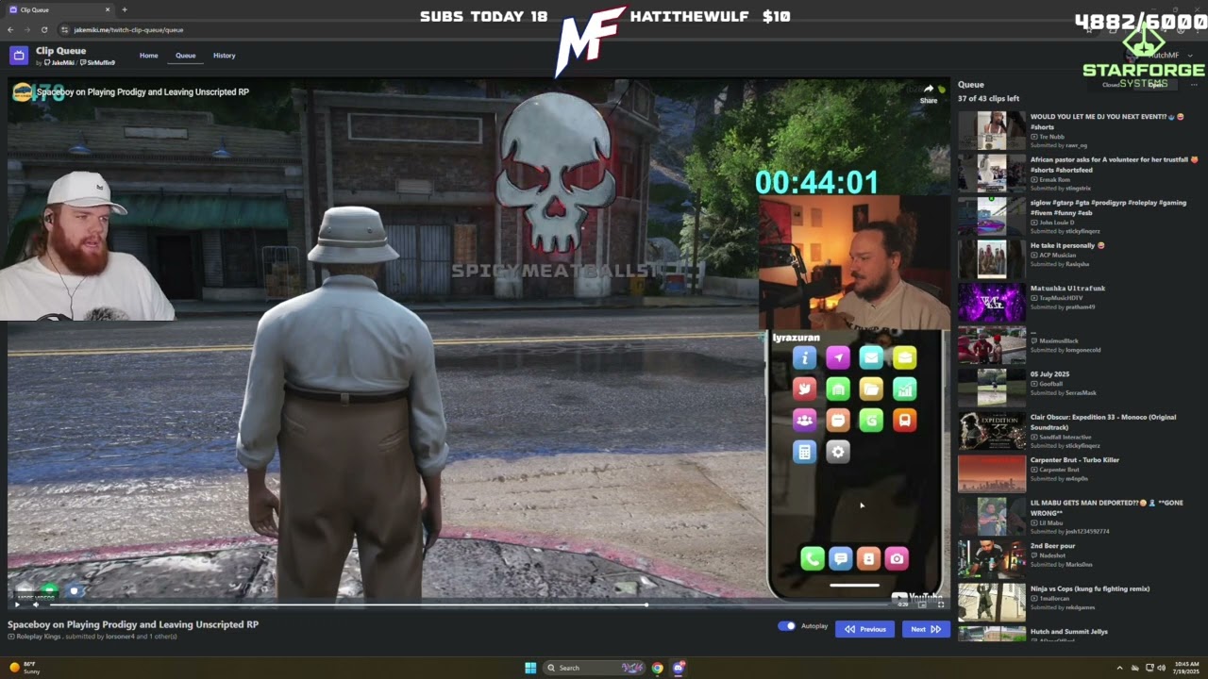The image size is (1208, 679).
Task: Open the Home tab of Clip Queue
Action: (149, 56)
